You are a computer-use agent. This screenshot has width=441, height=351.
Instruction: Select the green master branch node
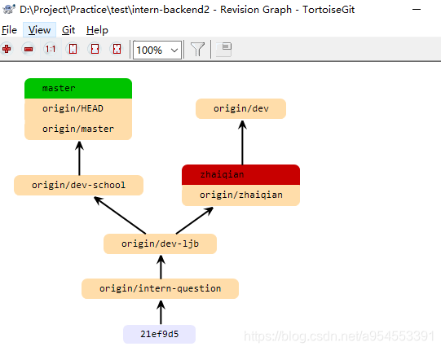[x=78, y=89]
